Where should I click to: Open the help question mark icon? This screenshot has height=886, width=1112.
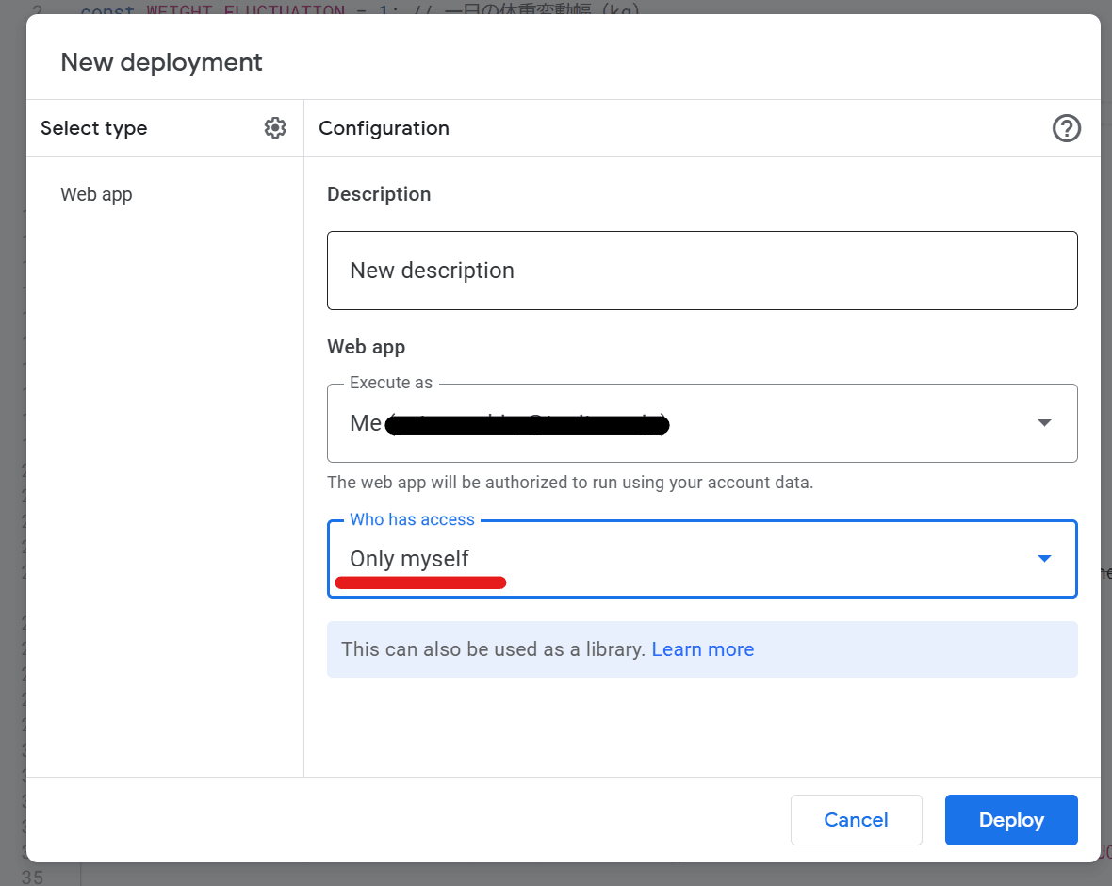pyautogui.click(x=1066, y=128)
